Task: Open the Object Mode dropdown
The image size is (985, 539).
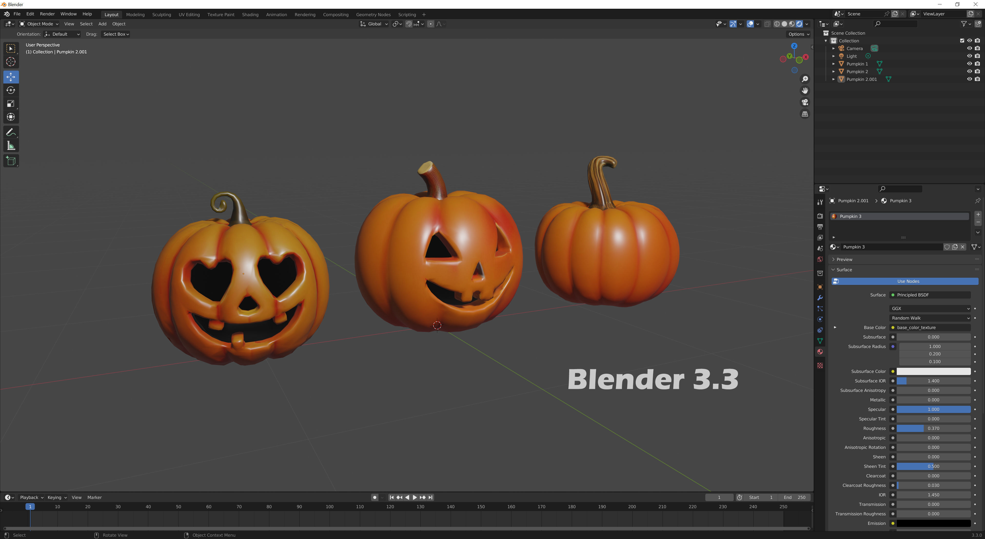Action: click(x=39, y=24)
